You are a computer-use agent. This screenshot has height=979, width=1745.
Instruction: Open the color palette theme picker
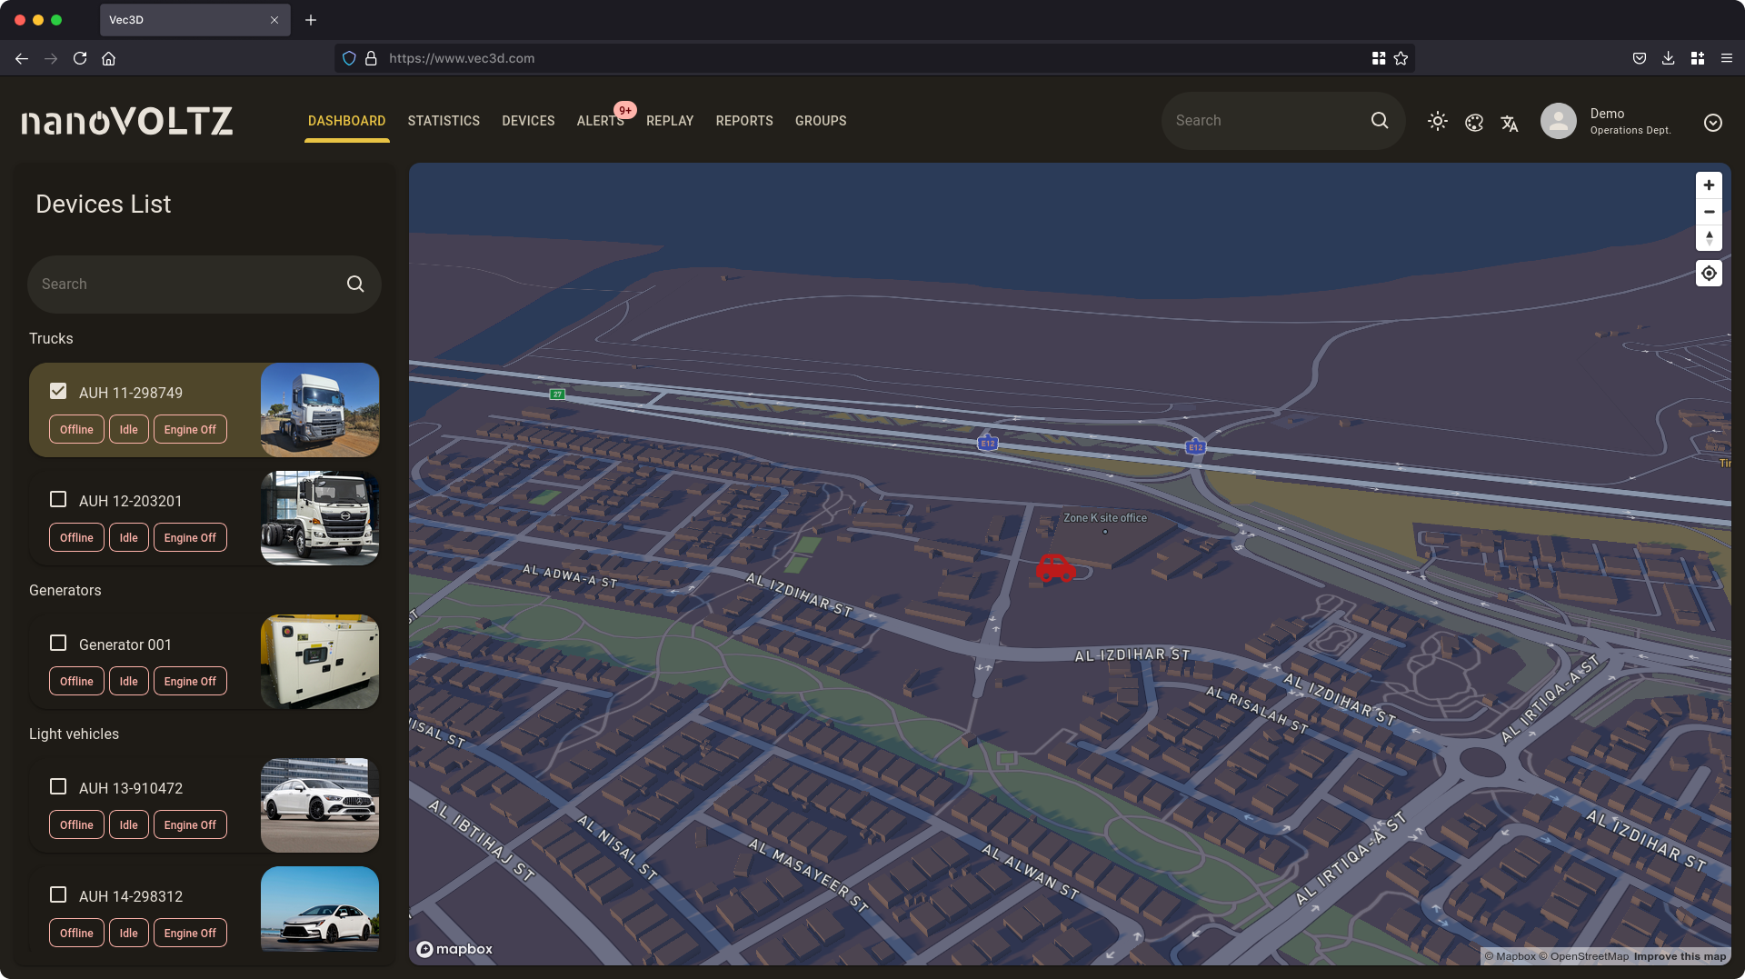(1474, 123)
